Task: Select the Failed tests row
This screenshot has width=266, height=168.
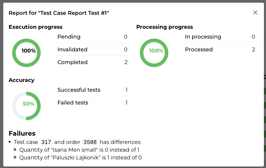Action: [x=92, y=103]
